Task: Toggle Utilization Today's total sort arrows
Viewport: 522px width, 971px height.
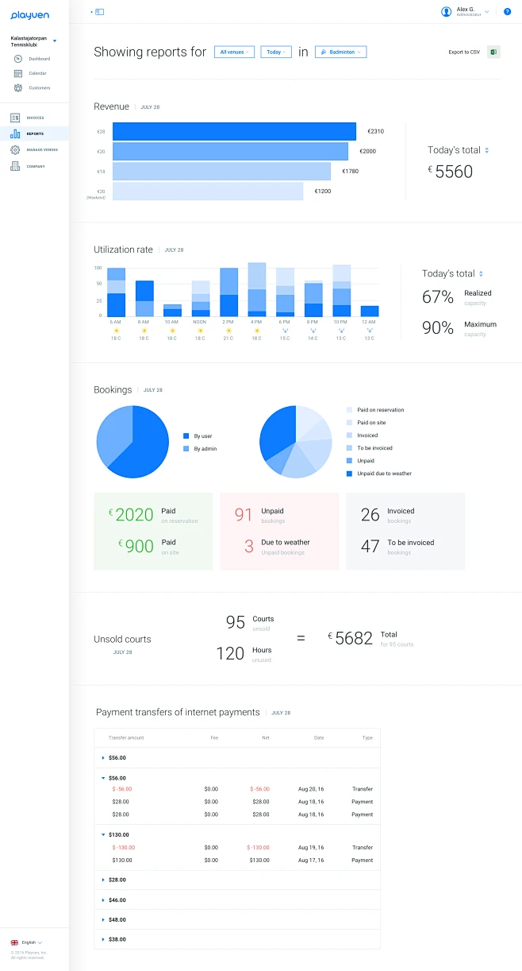Action: pos(481,273)
